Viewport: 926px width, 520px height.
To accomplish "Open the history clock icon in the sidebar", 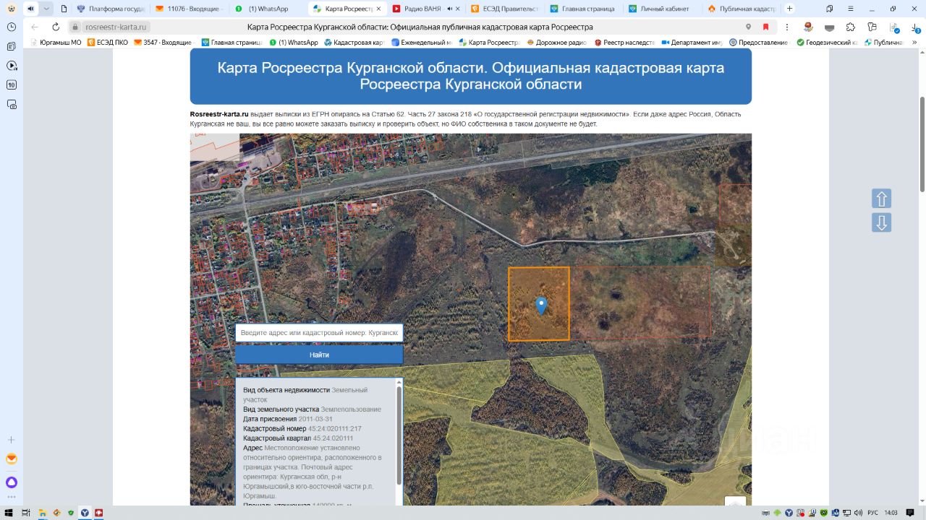I will [12, 27].
